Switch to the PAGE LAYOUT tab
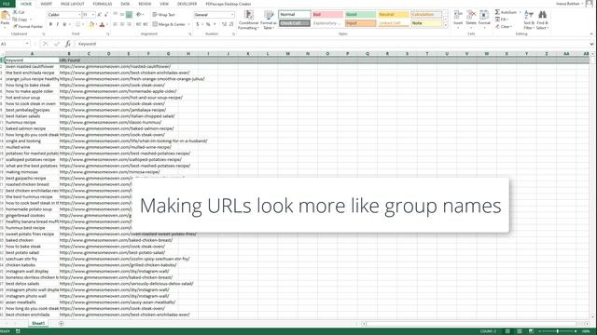The height and width of the screenshot is (335, 597). [73, 4]
